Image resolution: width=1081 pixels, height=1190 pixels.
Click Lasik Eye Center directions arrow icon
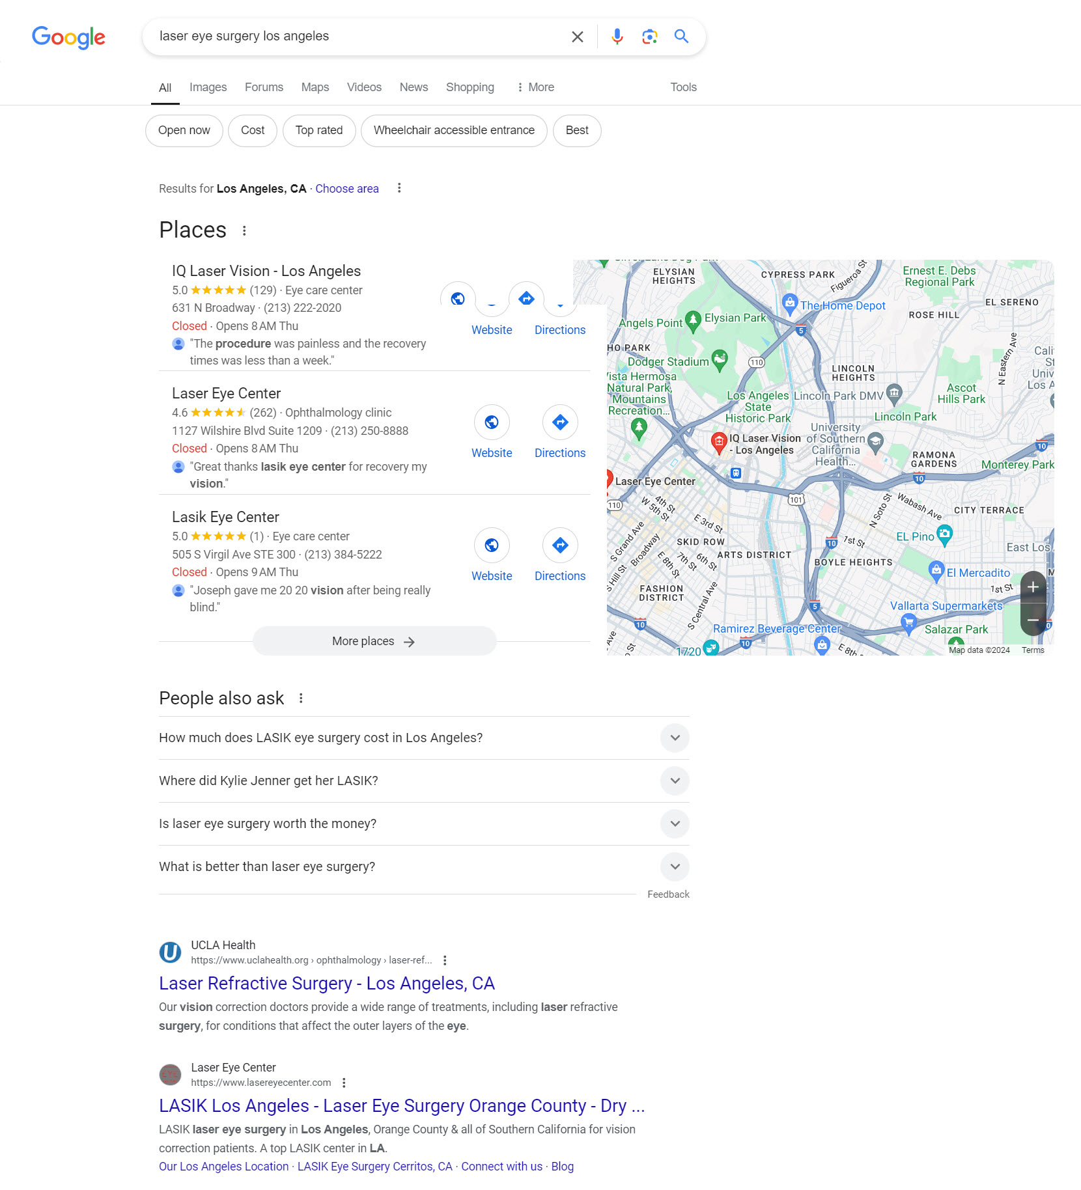(560, 546)
